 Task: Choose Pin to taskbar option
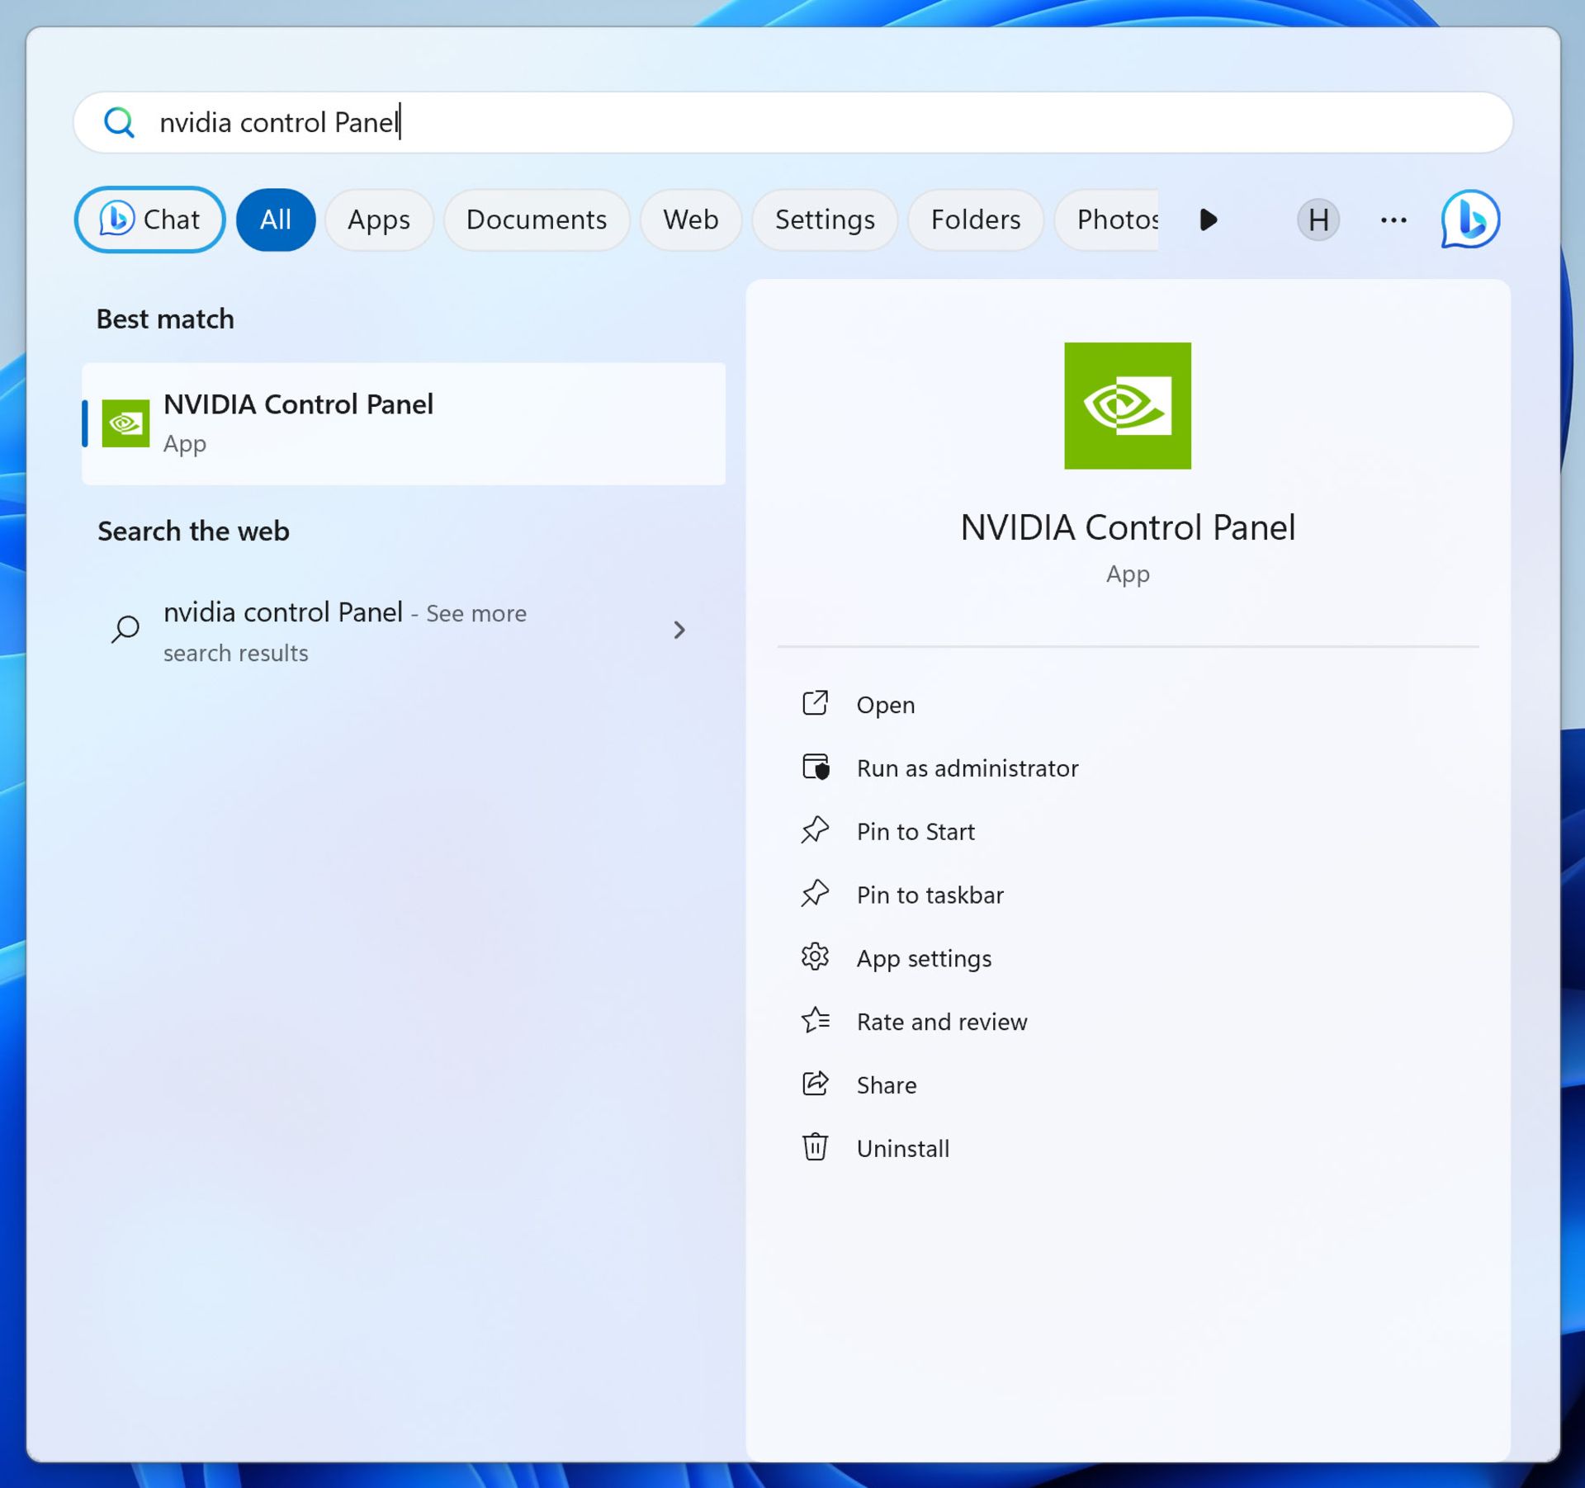tap(930, 894)
